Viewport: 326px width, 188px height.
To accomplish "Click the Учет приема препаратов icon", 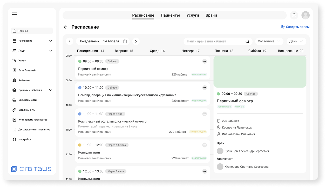I will [15, 120].
